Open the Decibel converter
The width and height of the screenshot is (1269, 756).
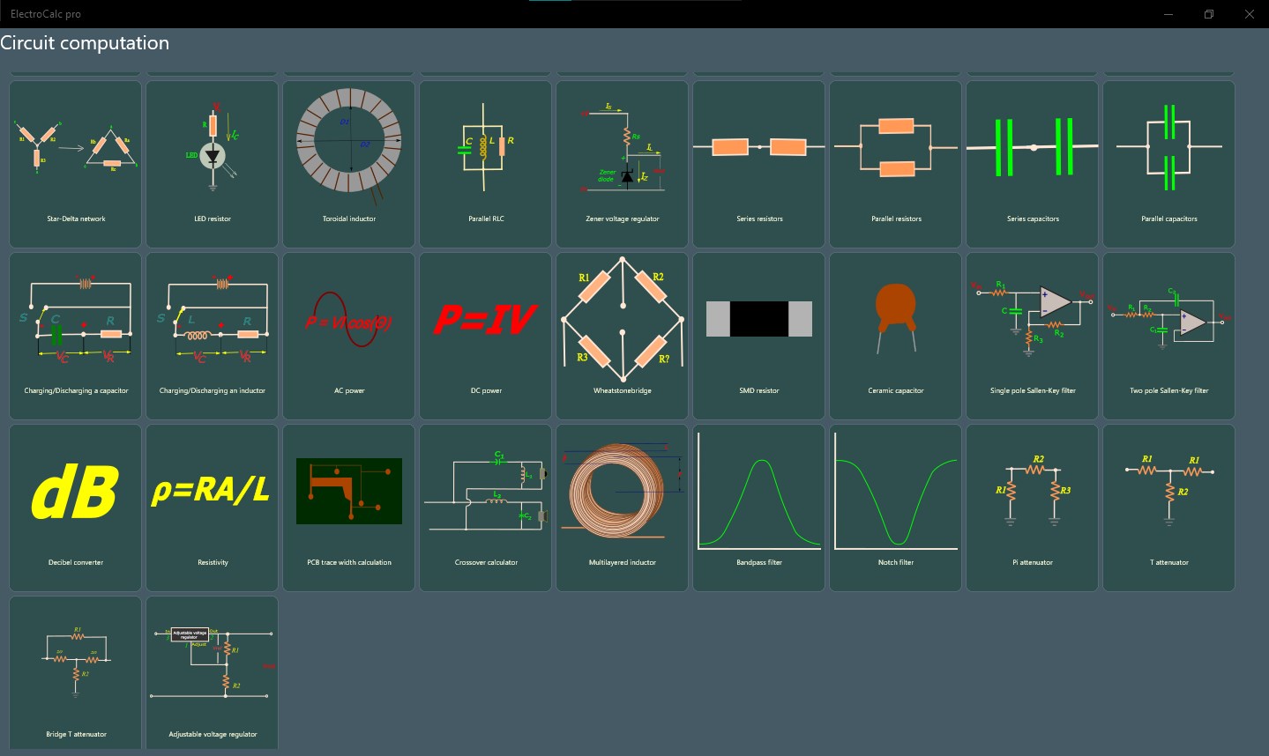coord(75,507)
